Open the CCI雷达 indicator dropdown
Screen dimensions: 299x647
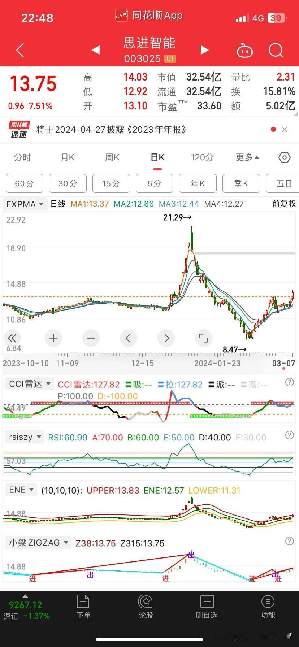pyautogui.click(x=29, y=384)
